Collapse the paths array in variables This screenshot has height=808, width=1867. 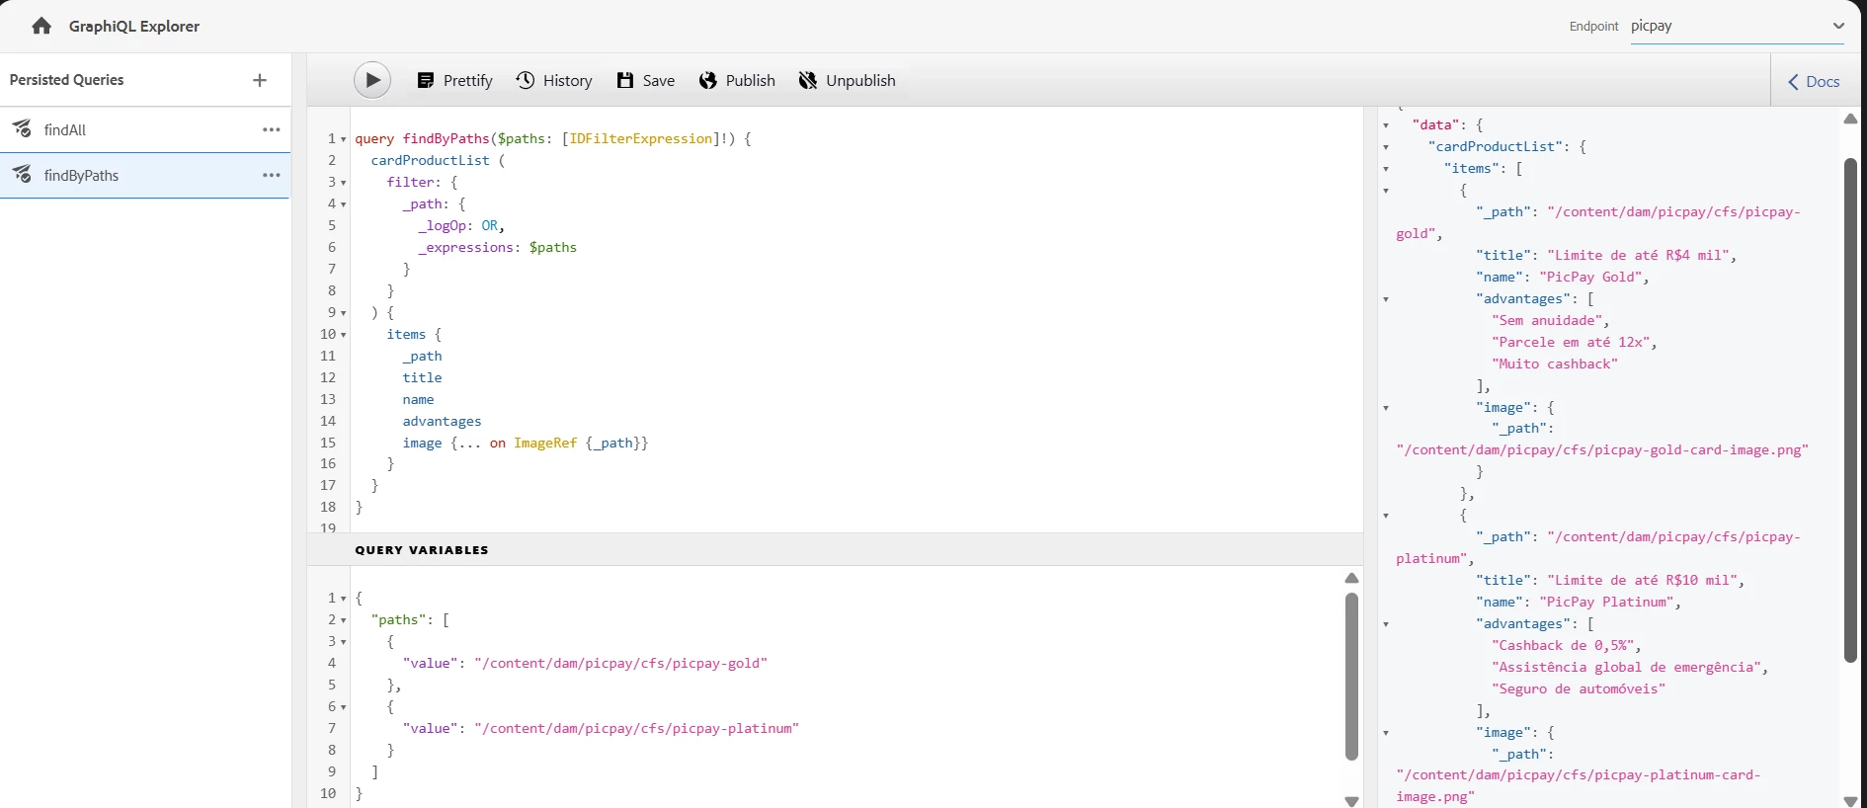344,620
